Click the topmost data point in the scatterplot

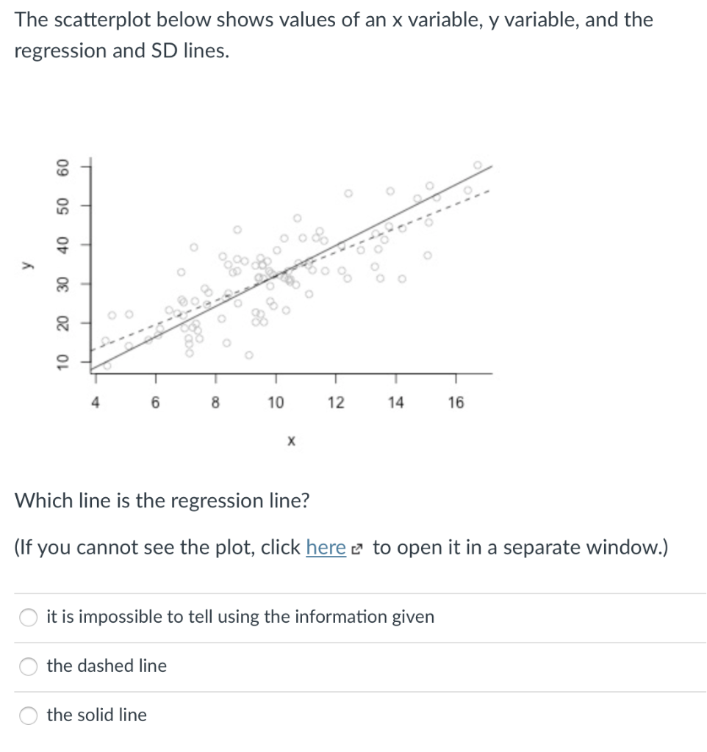tap(478, 164)
